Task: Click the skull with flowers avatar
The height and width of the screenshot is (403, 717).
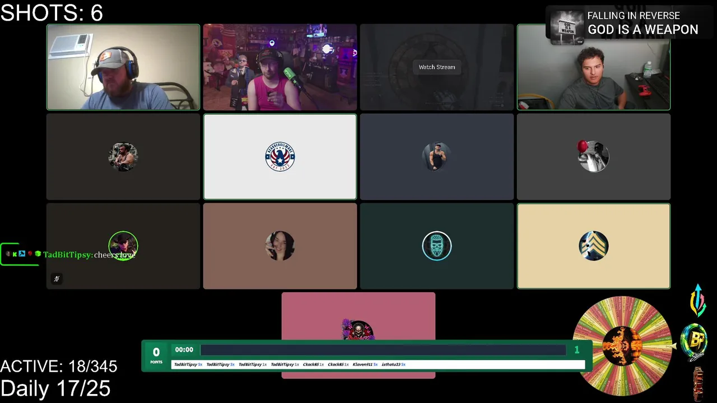Action: (358, 330)
